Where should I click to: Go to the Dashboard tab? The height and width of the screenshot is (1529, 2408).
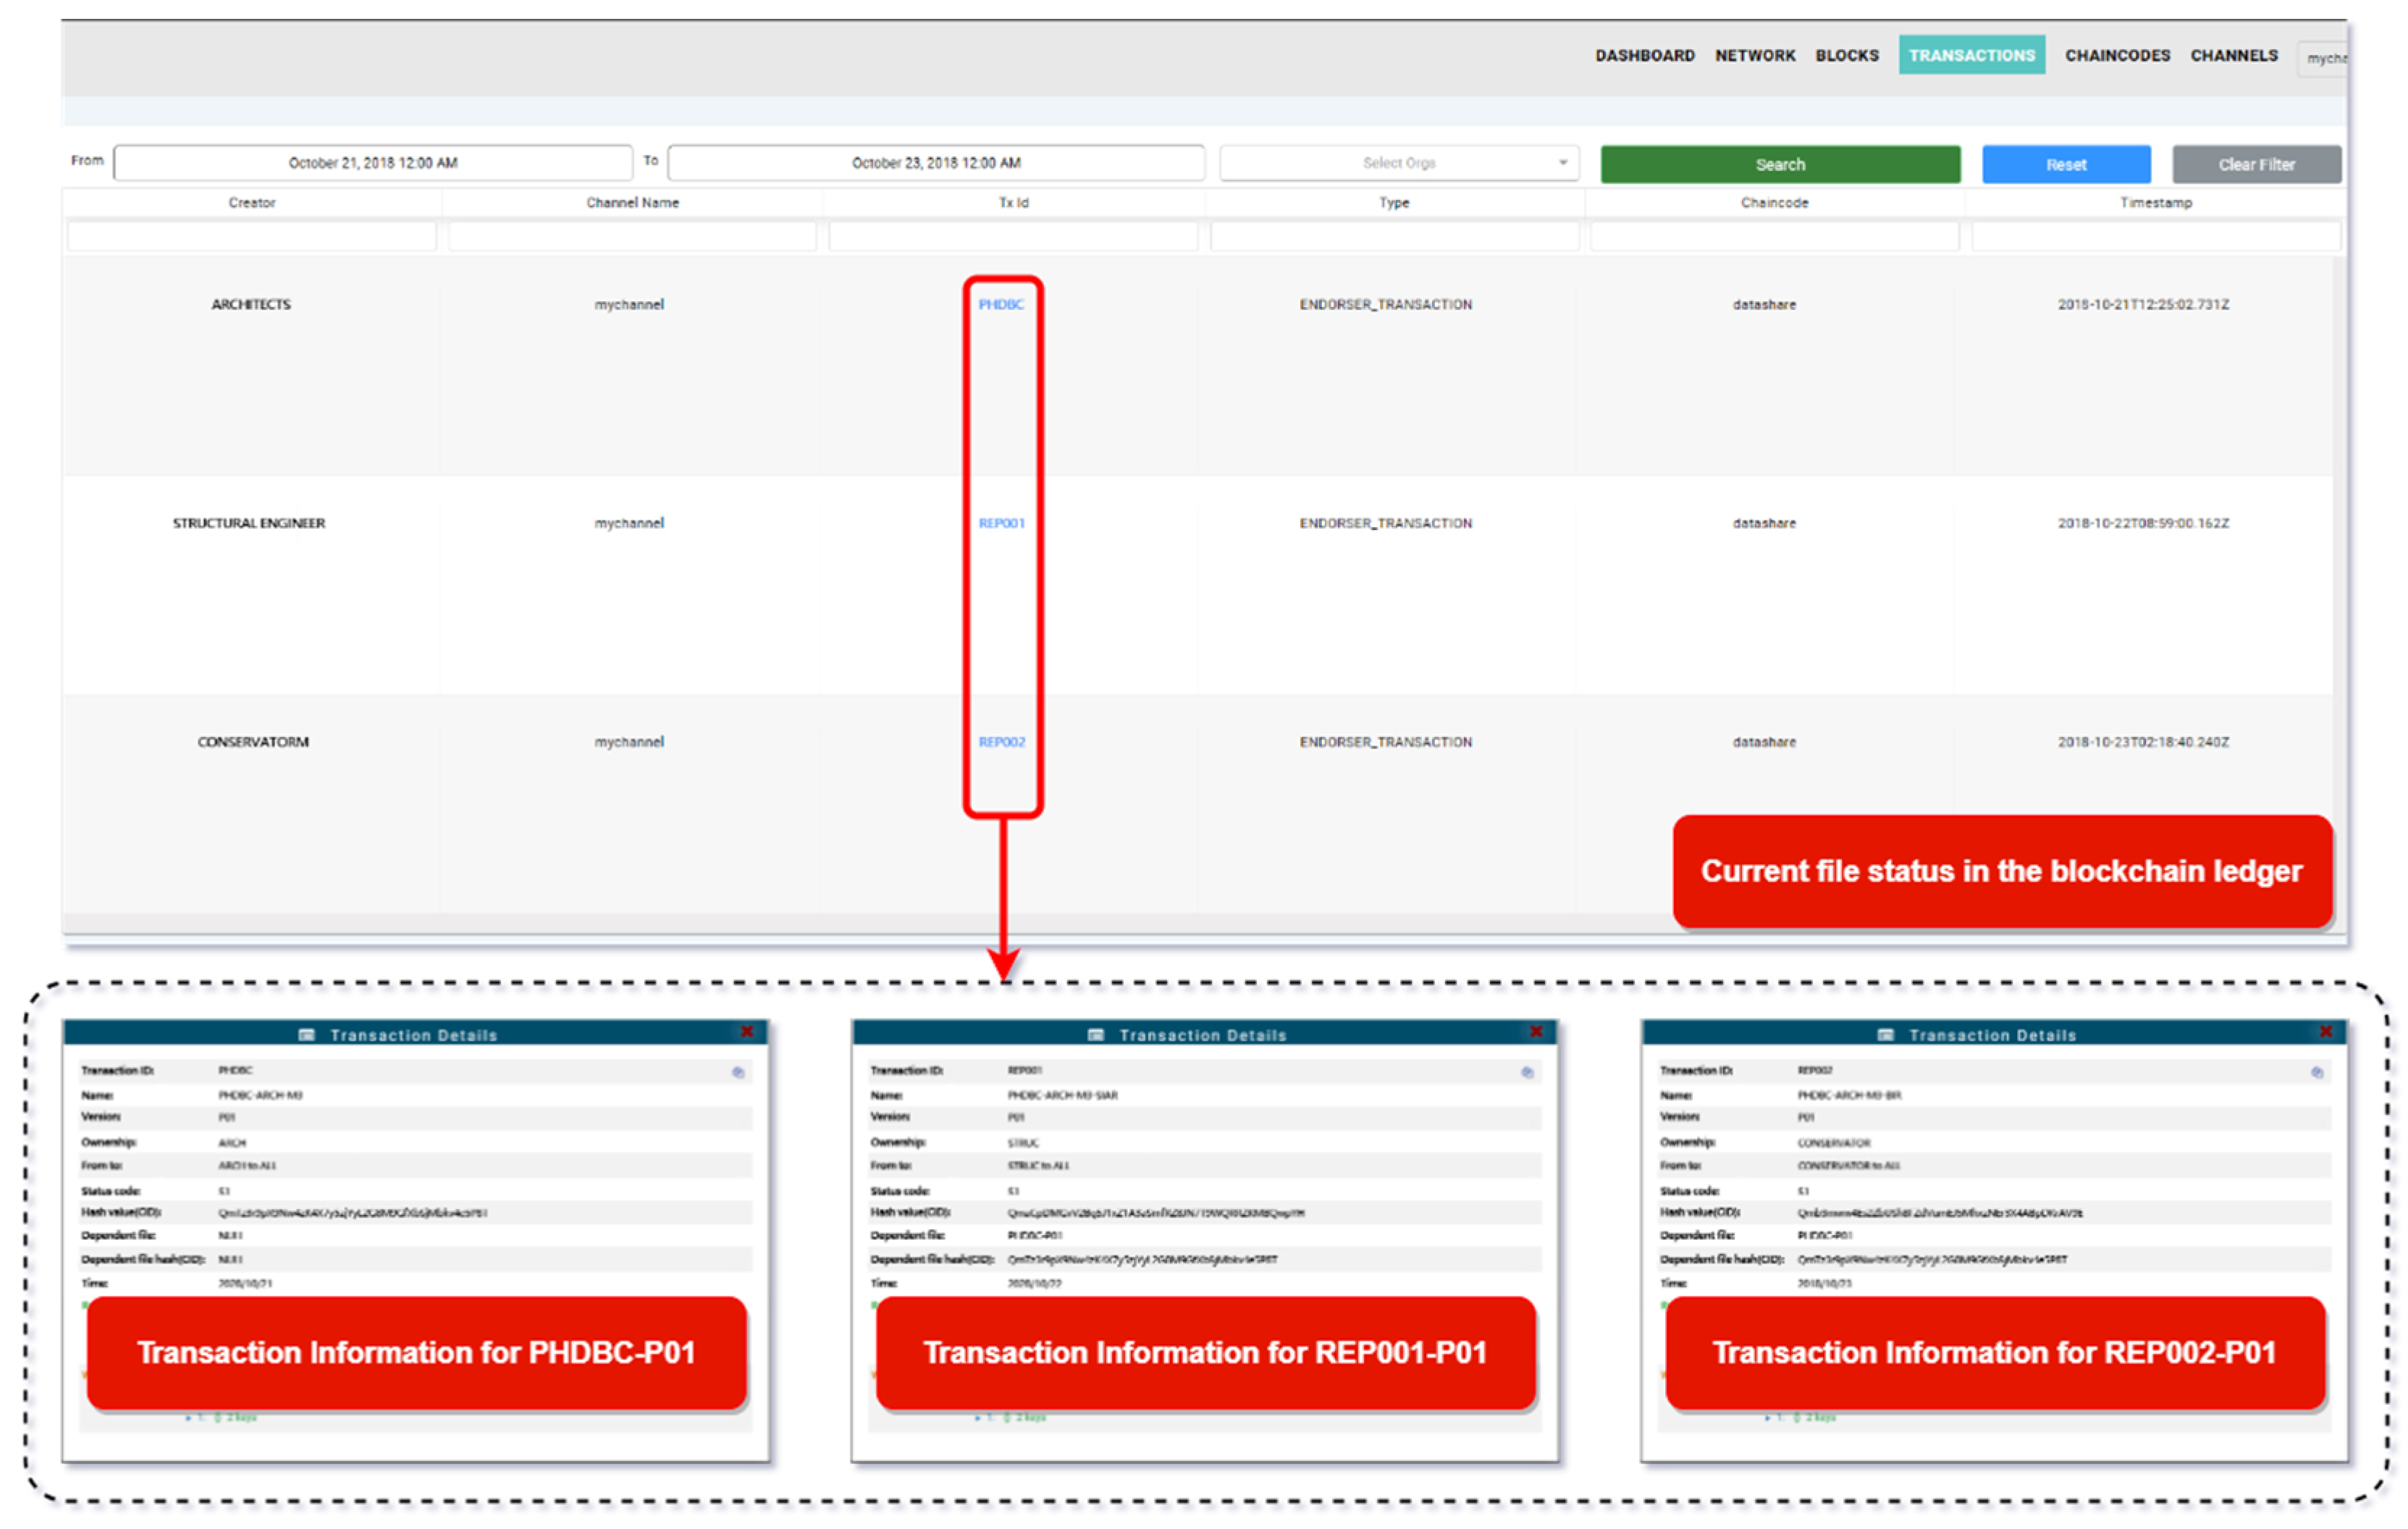pos(1644,56)
